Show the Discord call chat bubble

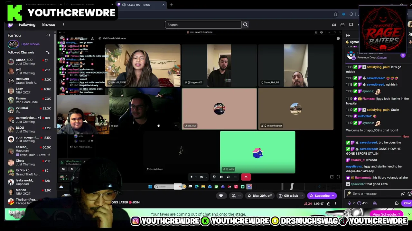tap(338, 38)
